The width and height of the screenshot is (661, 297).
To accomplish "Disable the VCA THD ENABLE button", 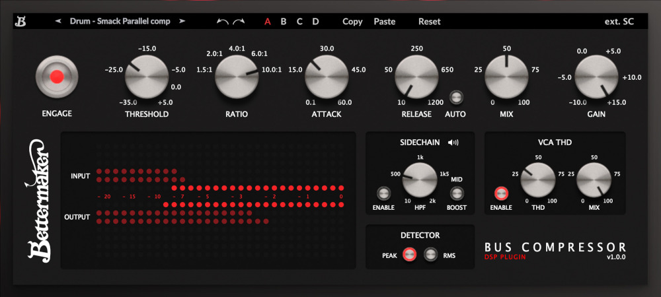I will click(x=501, y=193).
